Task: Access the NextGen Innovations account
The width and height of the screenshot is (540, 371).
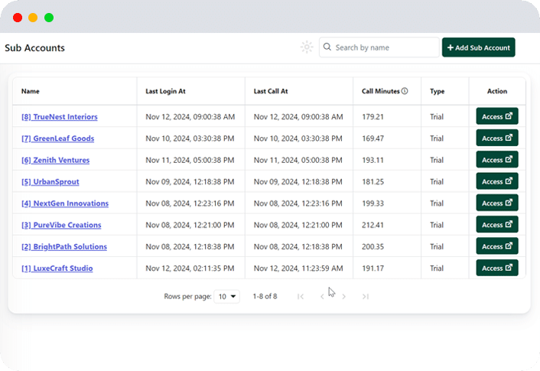Action: [x=497, y=203]
